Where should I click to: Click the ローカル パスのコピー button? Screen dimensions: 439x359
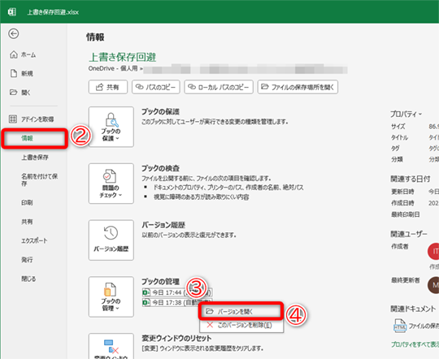(219, 87)
